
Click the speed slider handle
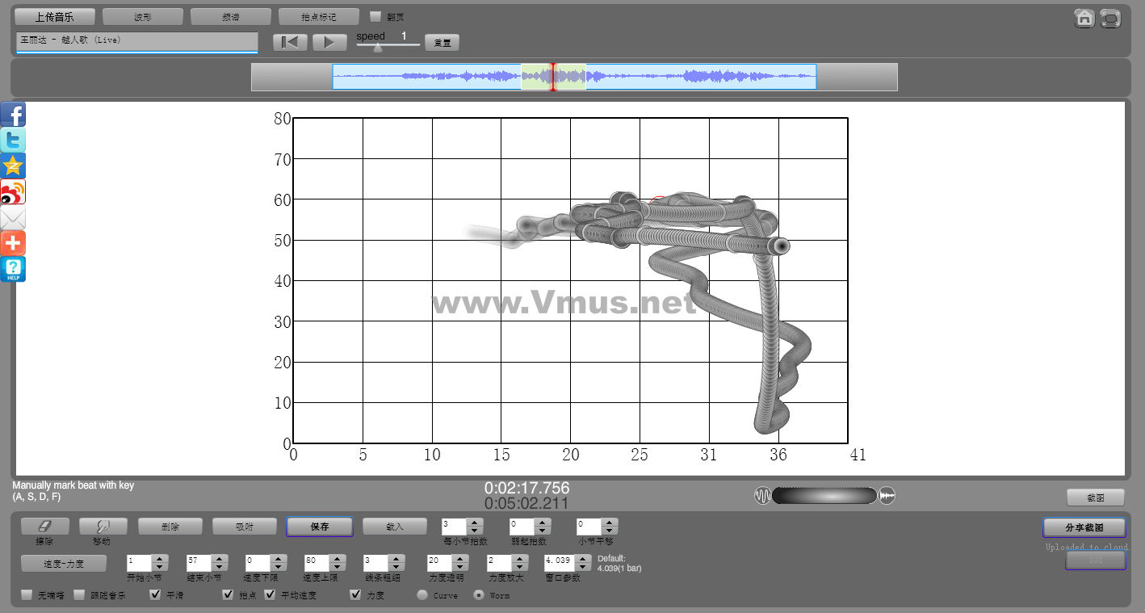377,48
